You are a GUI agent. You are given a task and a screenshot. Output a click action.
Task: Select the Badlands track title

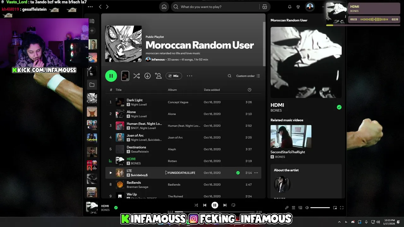[134, 183]
